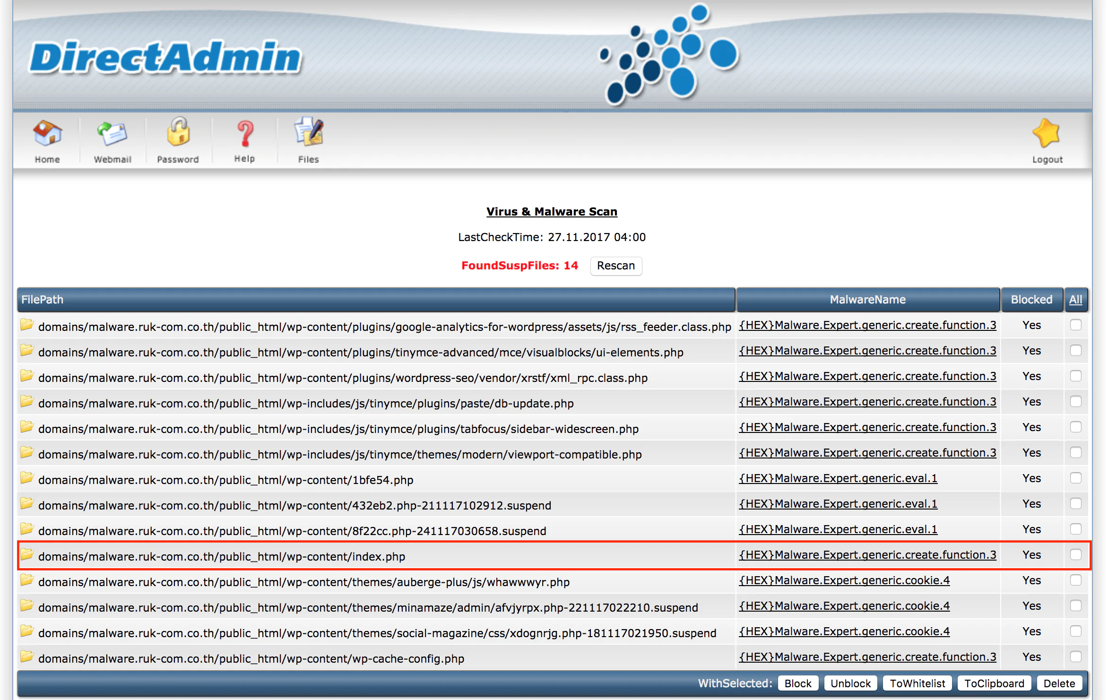Check the box for wp-content/index.php

click(1076, 555)
